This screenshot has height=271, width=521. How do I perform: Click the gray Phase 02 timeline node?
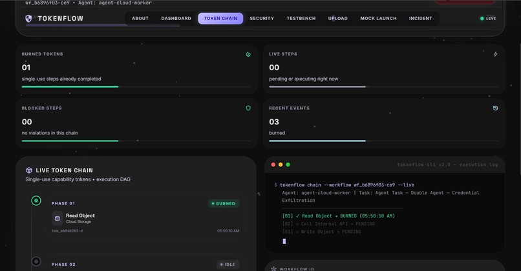coord(36,261)
